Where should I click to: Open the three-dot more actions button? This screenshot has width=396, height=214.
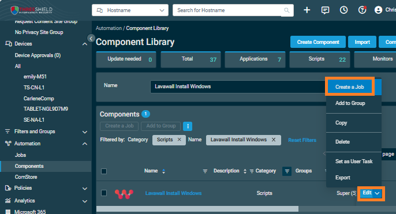pos(188,126)
